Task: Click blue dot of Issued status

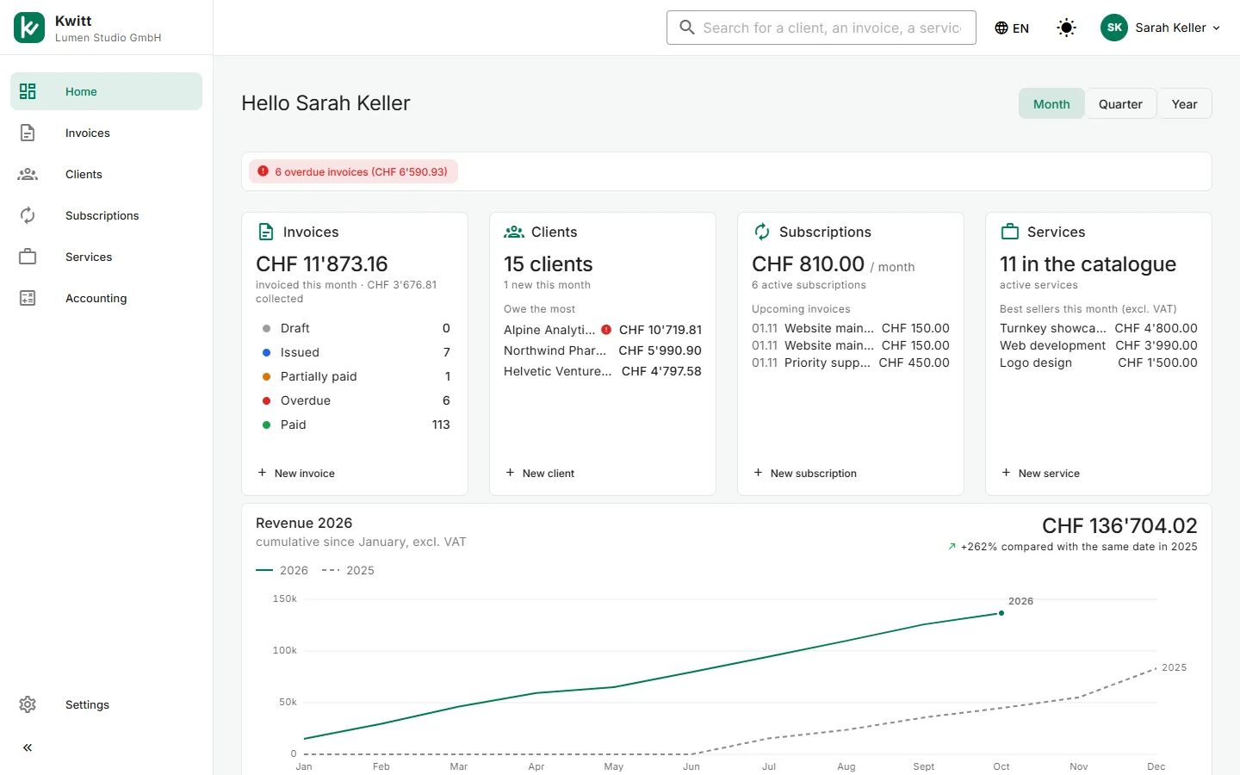Action: [x=266, y=352]
